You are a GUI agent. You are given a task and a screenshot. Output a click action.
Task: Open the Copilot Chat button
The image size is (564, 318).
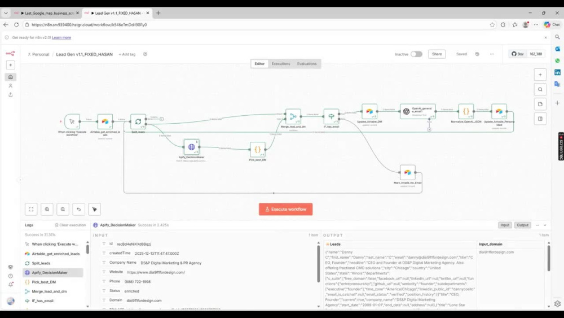[552, 25]
